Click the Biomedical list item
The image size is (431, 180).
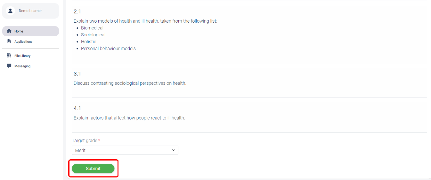(92, 28)
